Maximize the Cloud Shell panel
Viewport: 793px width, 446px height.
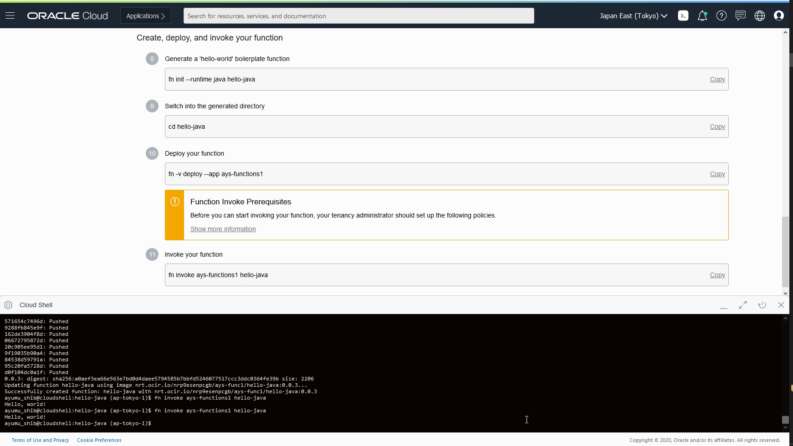[x=743, y=305]
